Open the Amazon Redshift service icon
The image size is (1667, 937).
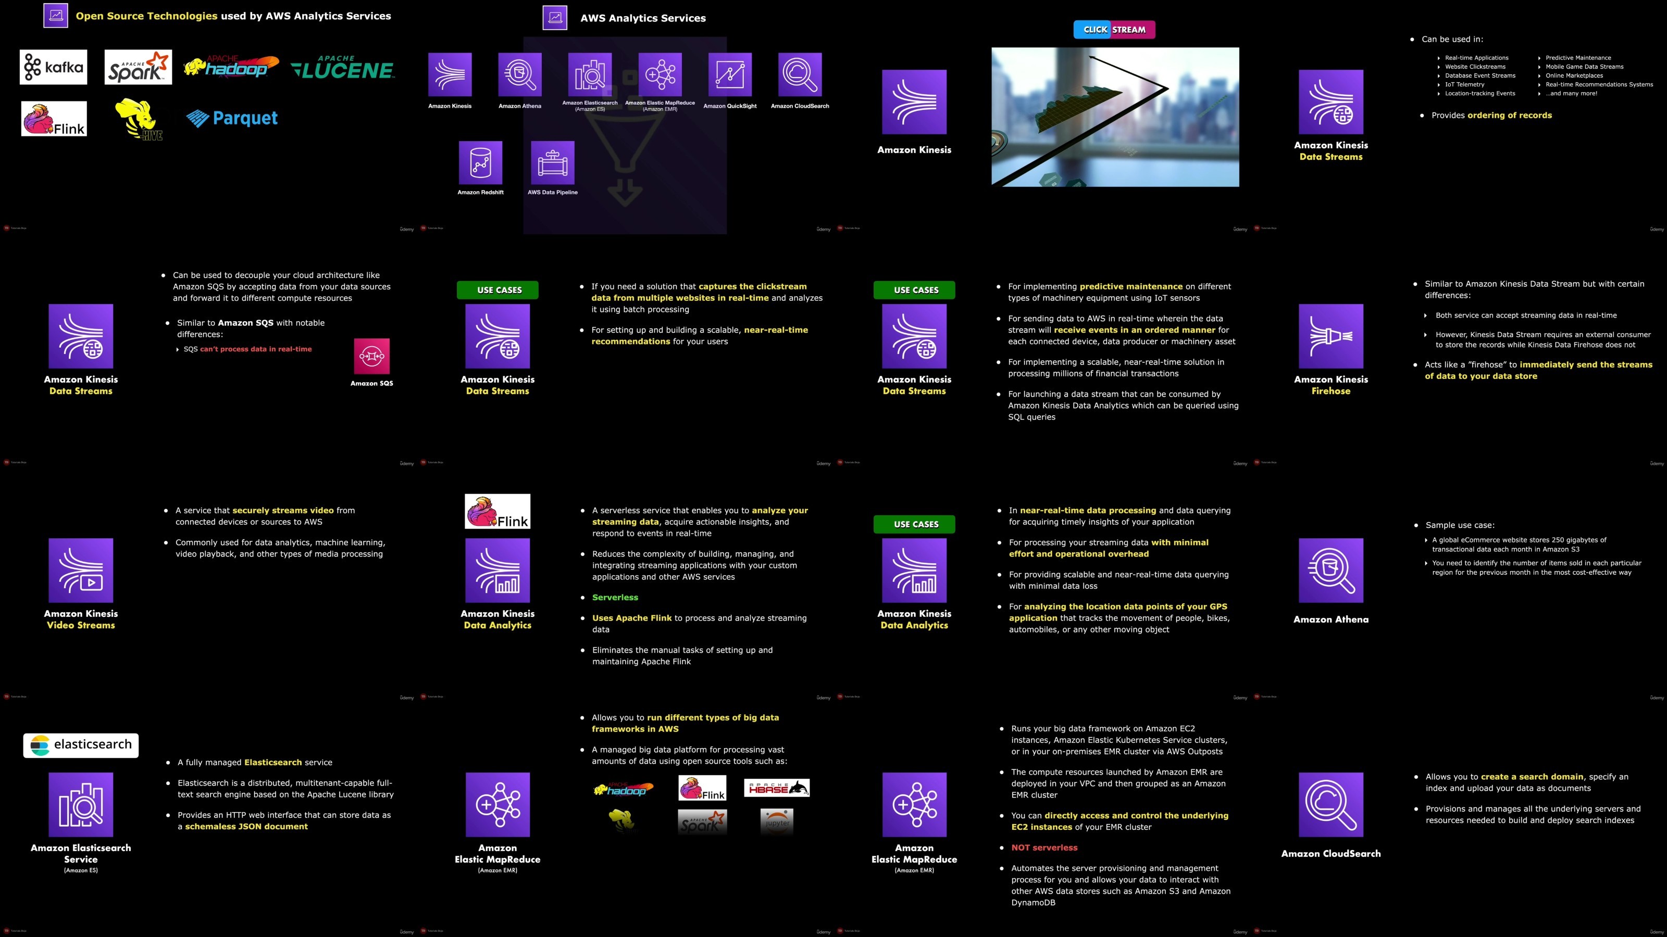(480, 163)
